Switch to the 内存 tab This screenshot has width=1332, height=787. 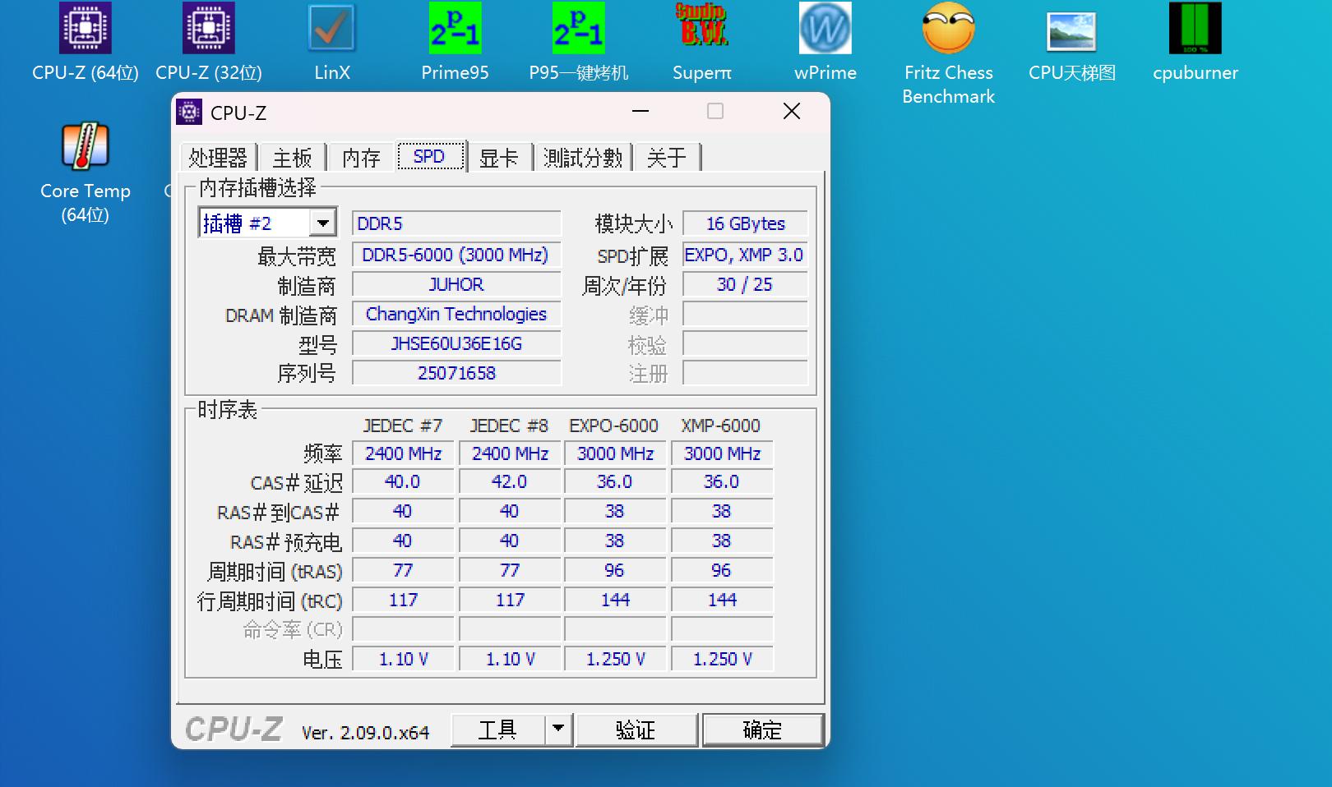point(361,157)
